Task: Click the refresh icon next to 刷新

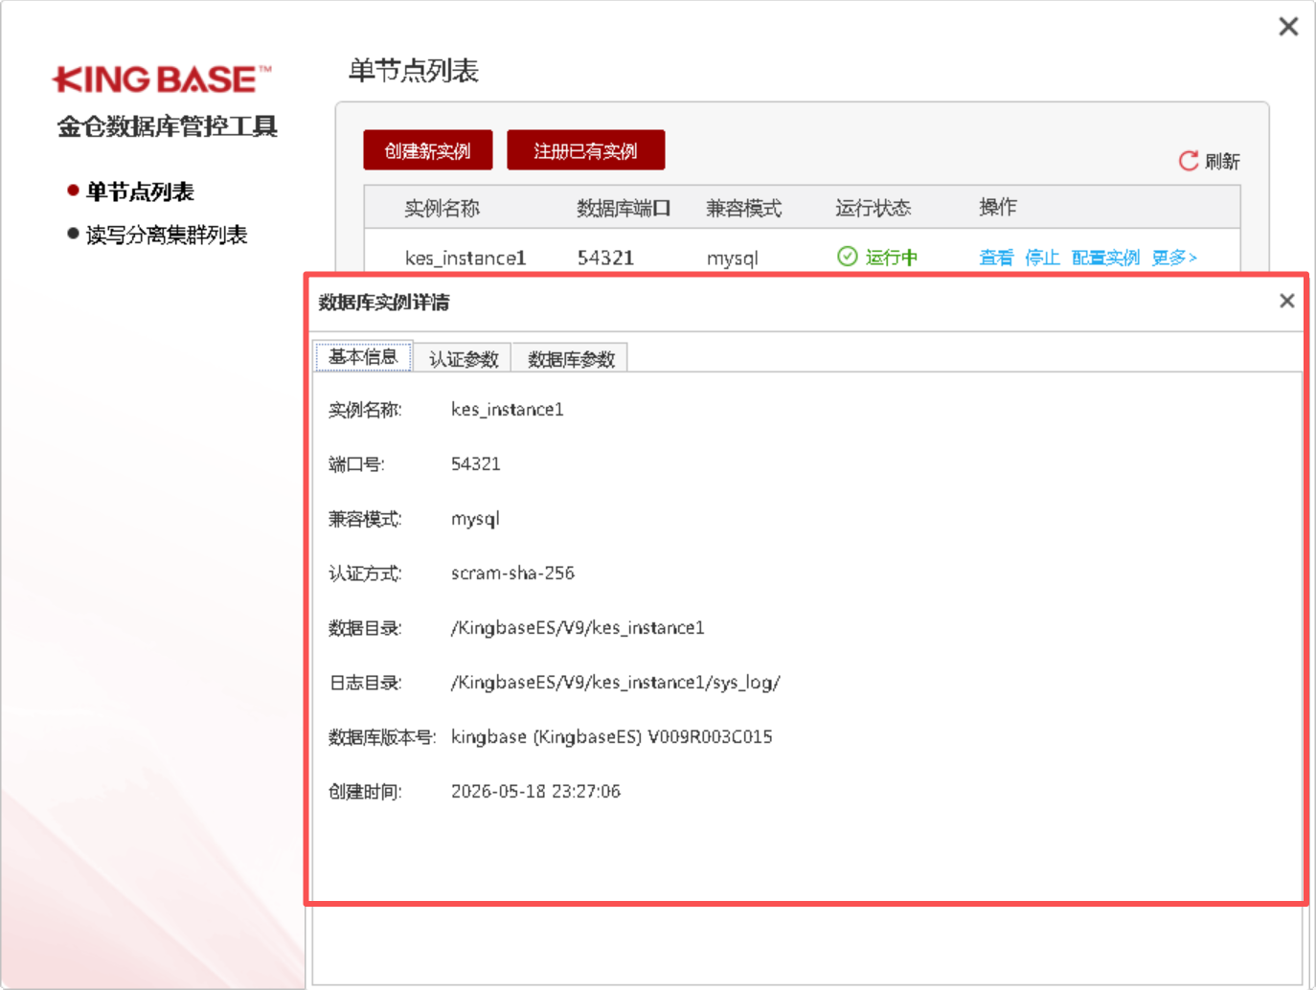Action: click(x=1189, y=161)
